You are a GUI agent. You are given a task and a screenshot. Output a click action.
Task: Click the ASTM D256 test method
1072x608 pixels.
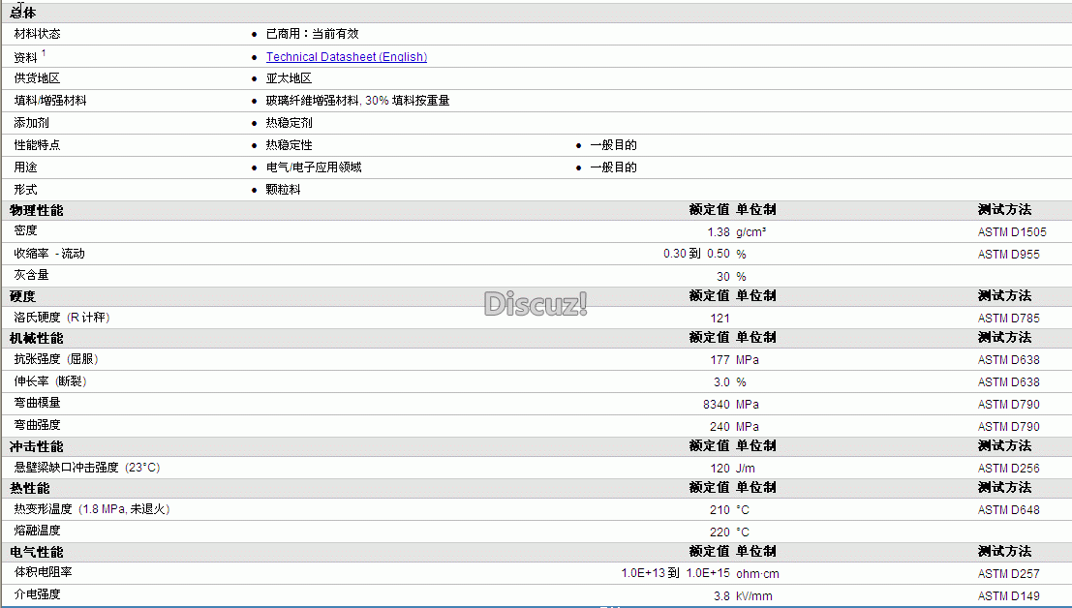1008,469
